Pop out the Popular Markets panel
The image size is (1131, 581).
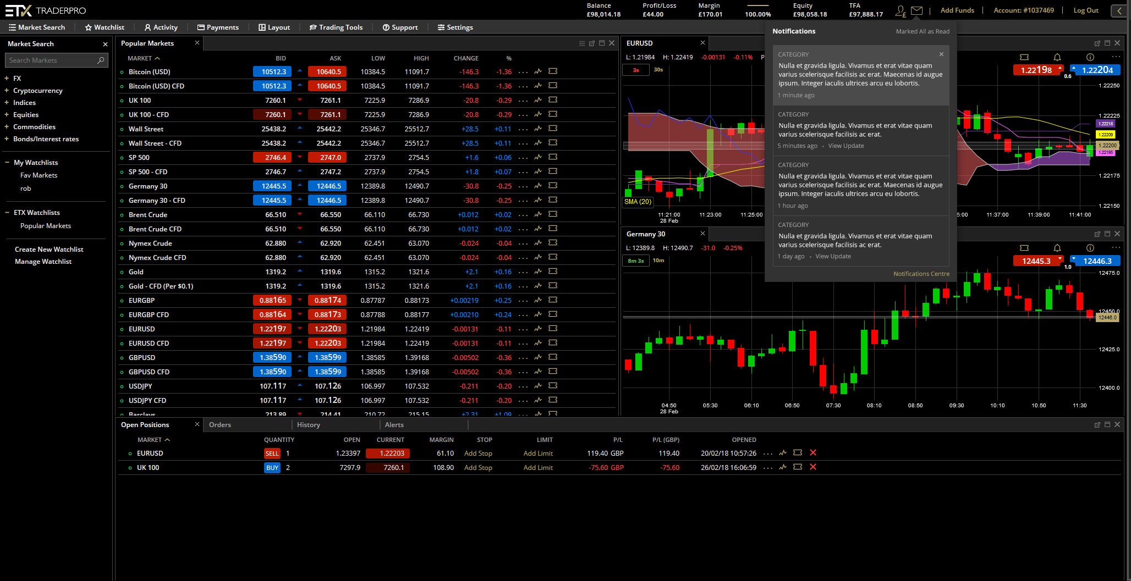(x=592, y=43)
